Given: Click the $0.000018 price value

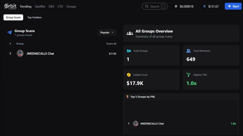Looking at the screenshot, I should (187, 6).
